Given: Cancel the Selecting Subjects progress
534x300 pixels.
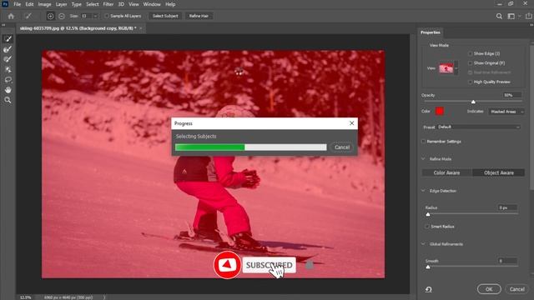Looking at the screenshot, I should point(342,147).
